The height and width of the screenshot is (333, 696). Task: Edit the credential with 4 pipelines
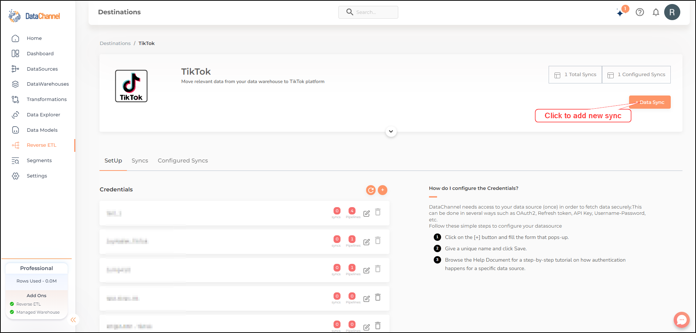(366, 213)
